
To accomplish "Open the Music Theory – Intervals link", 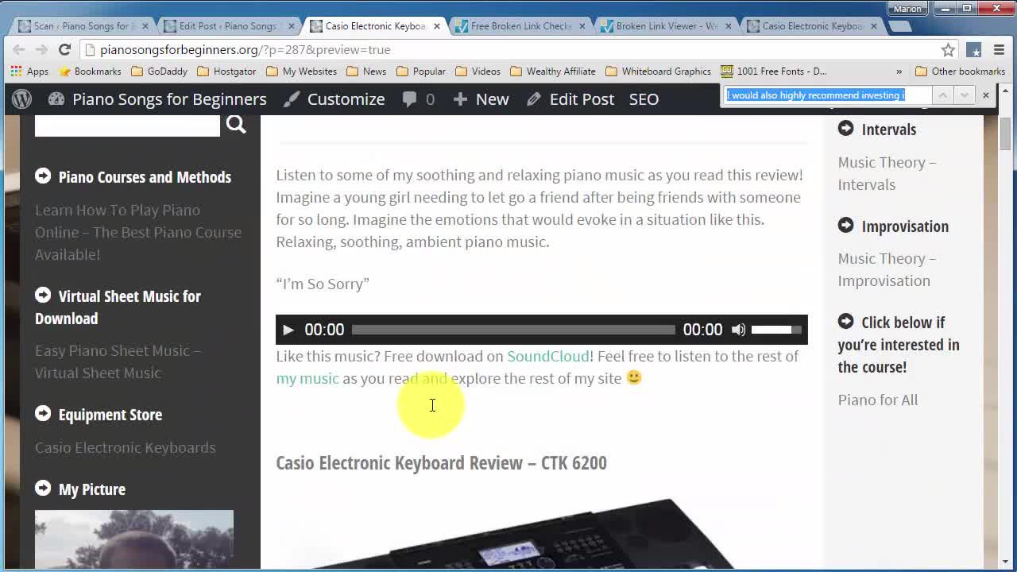I will click(x=887, y=173).
